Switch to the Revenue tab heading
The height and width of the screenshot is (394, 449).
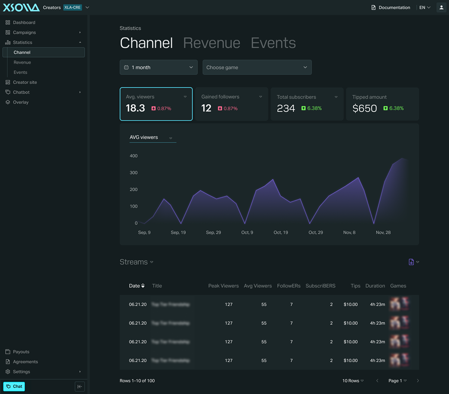(x=212, y=43)
